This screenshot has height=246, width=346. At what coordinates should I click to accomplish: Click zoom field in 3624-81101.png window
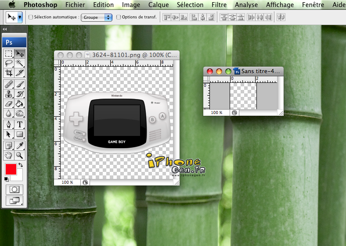[67, 182]
